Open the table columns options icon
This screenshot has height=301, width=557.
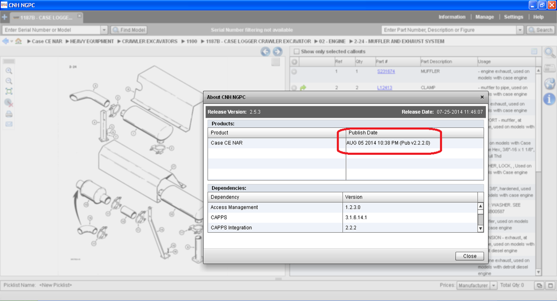[534, 52]
